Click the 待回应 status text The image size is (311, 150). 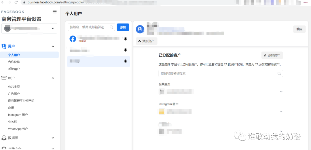point(82,41)
